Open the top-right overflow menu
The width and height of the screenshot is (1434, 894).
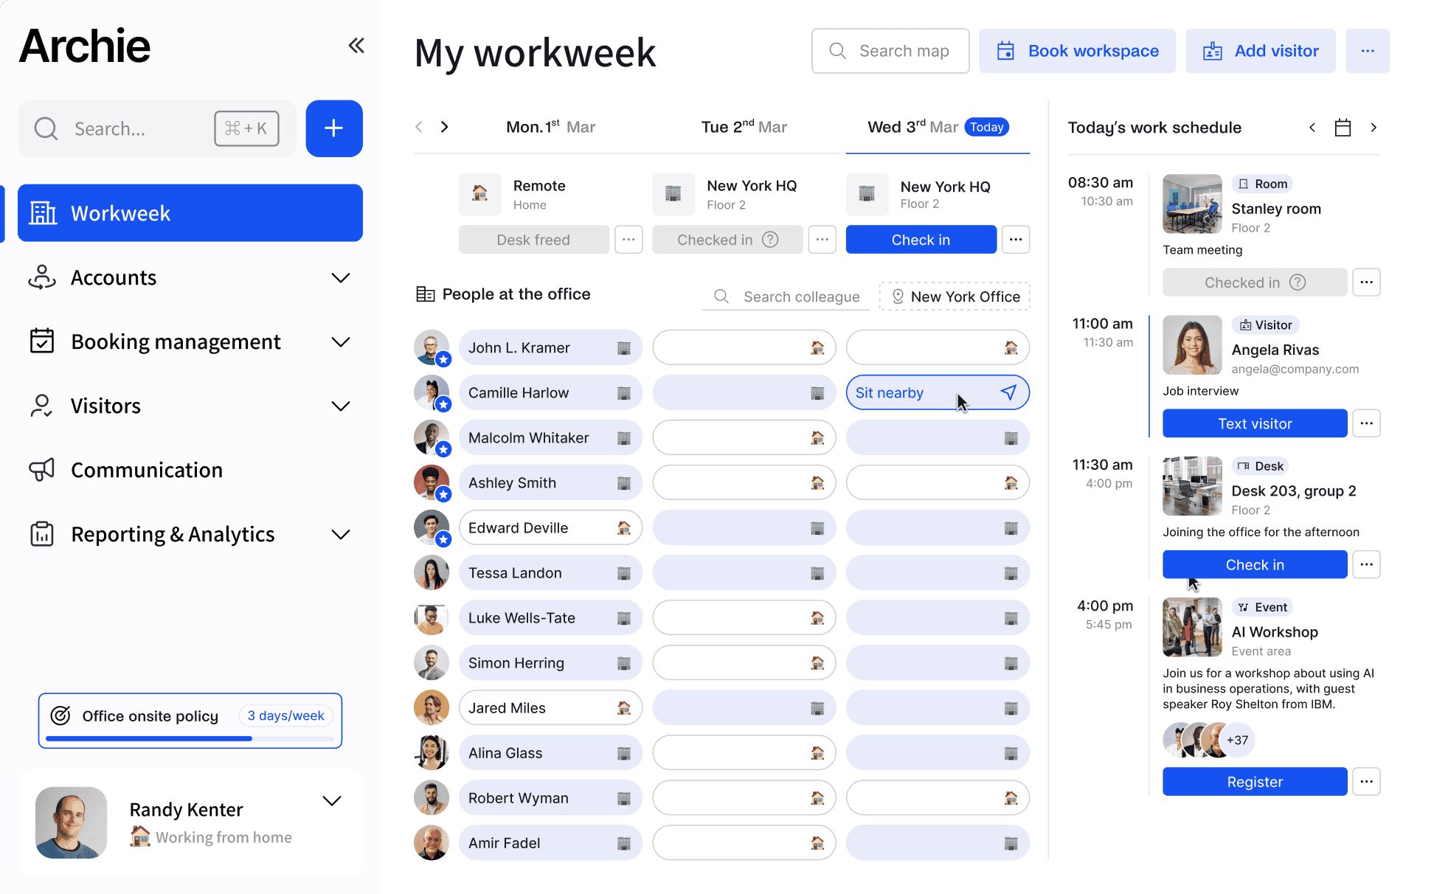[x=1368, y=50]
